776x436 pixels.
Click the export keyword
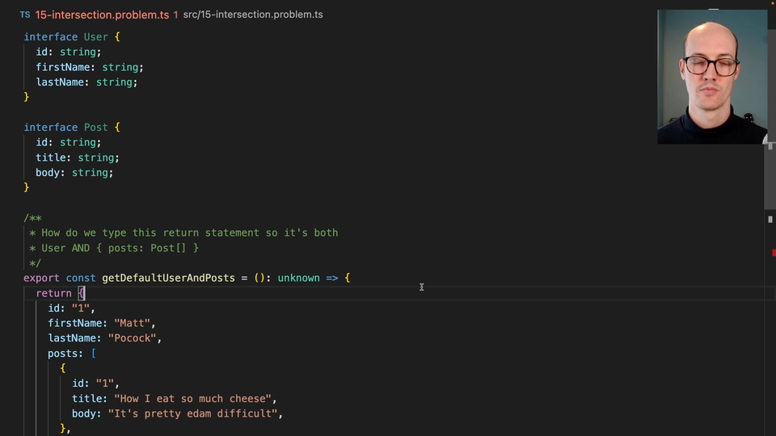coord(41,278)
